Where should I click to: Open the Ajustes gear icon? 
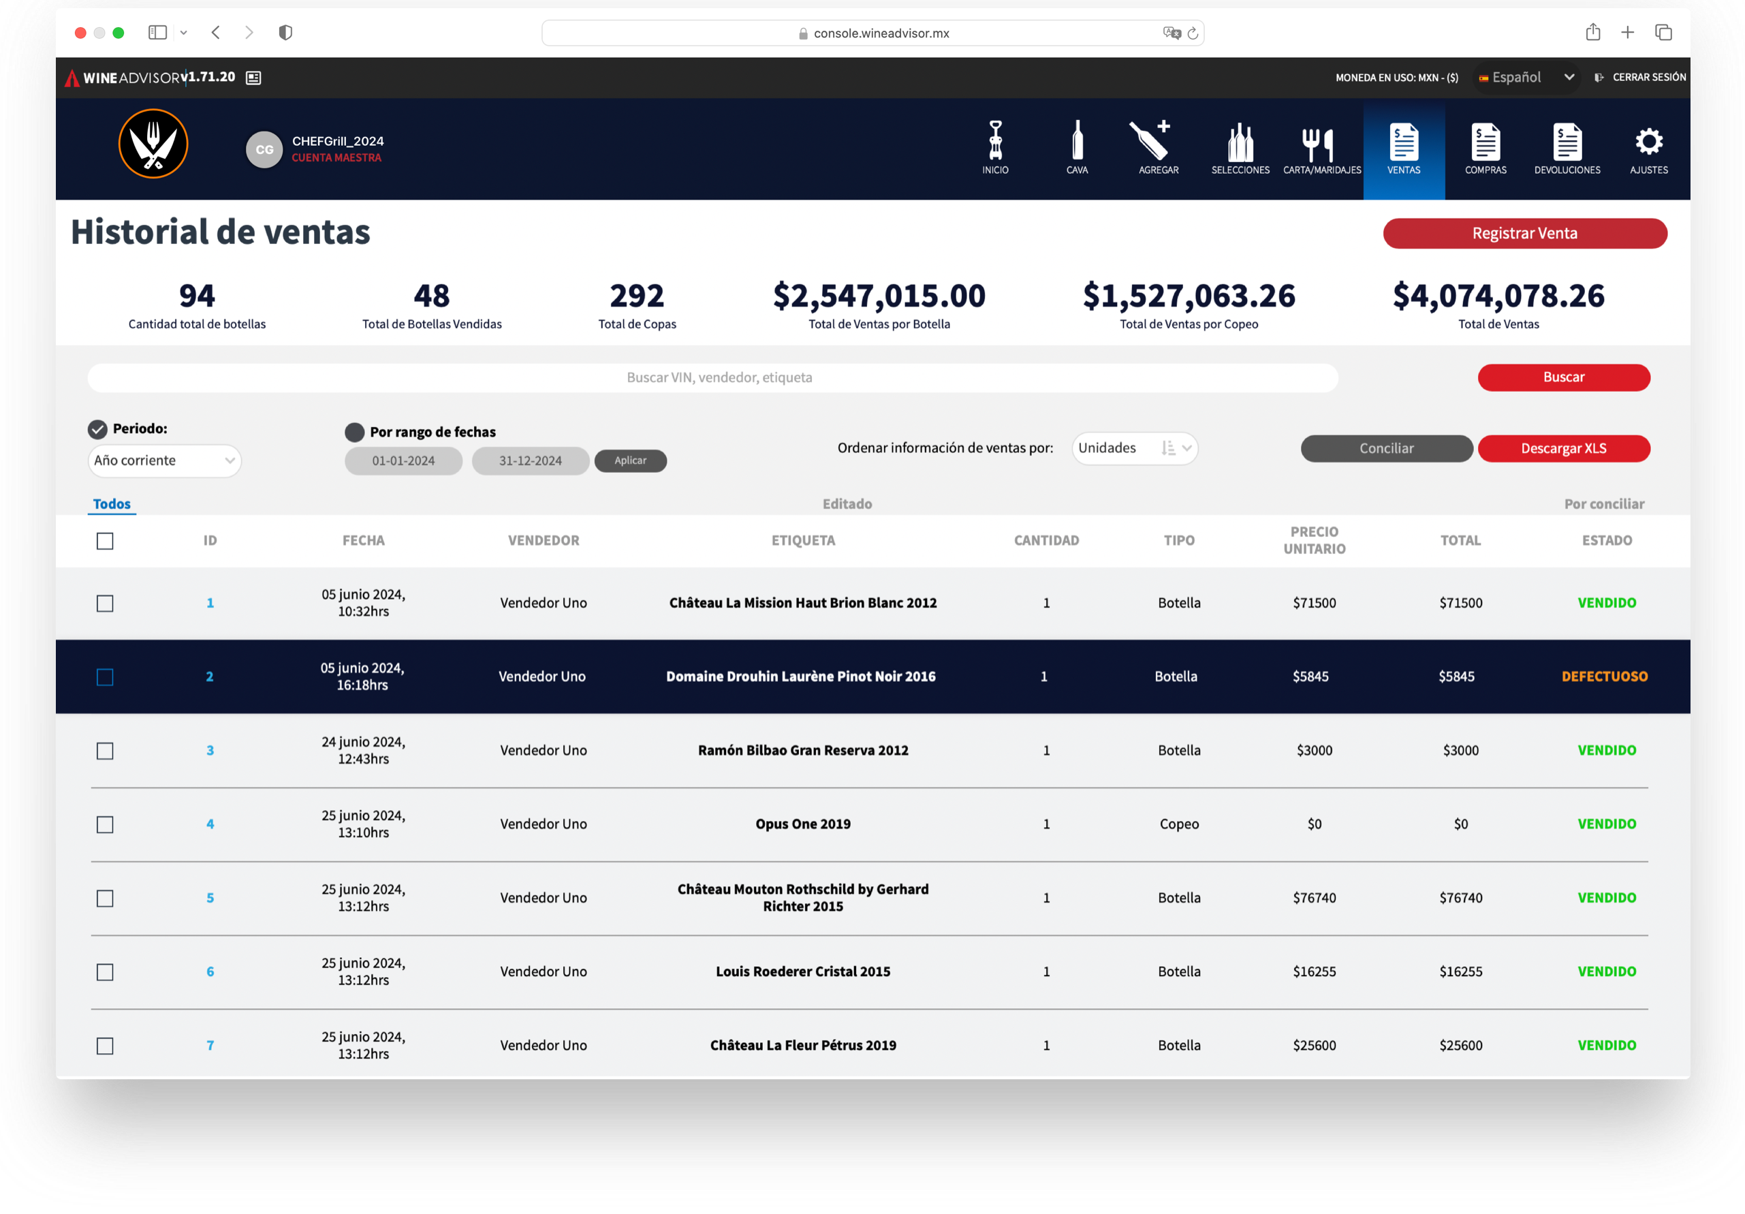(1648, 142)
